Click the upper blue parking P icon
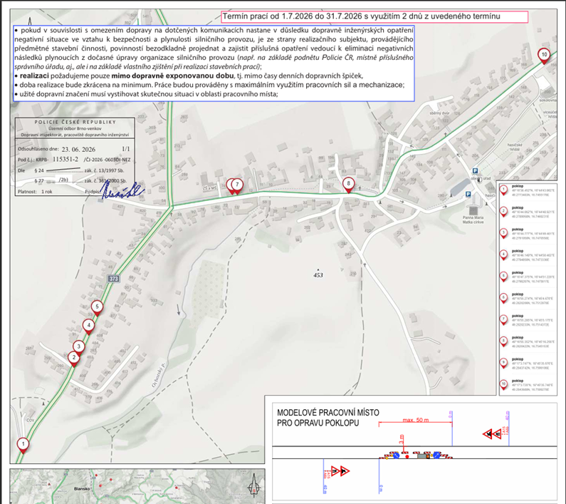The width and height of the screenshot is (566, 504). (x=475, y=171)
